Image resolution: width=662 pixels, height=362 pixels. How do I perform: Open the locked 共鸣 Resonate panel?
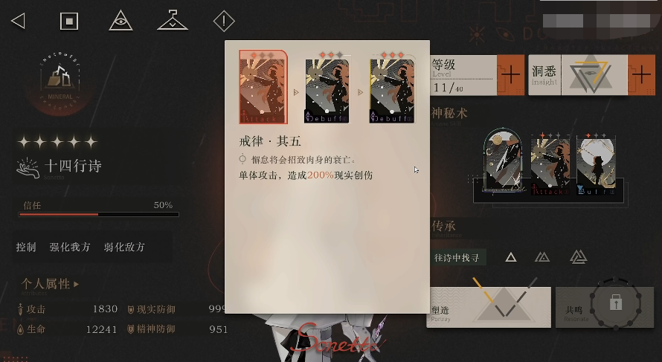coord(605,307)
